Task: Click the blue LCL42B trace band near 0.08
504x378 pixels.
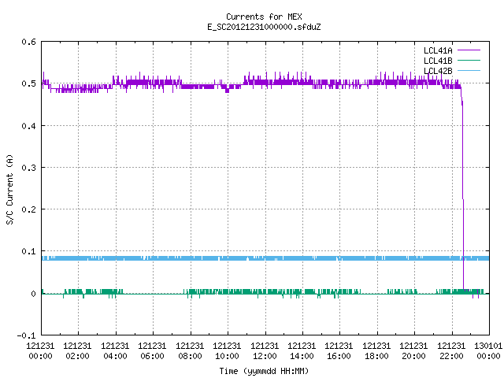Action: click(x=265, y=258)
